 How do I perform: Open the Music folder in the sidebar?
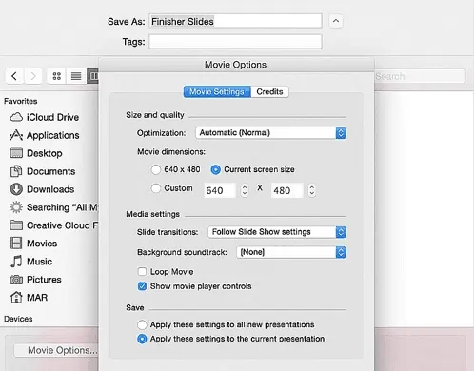tap(31, 262)
